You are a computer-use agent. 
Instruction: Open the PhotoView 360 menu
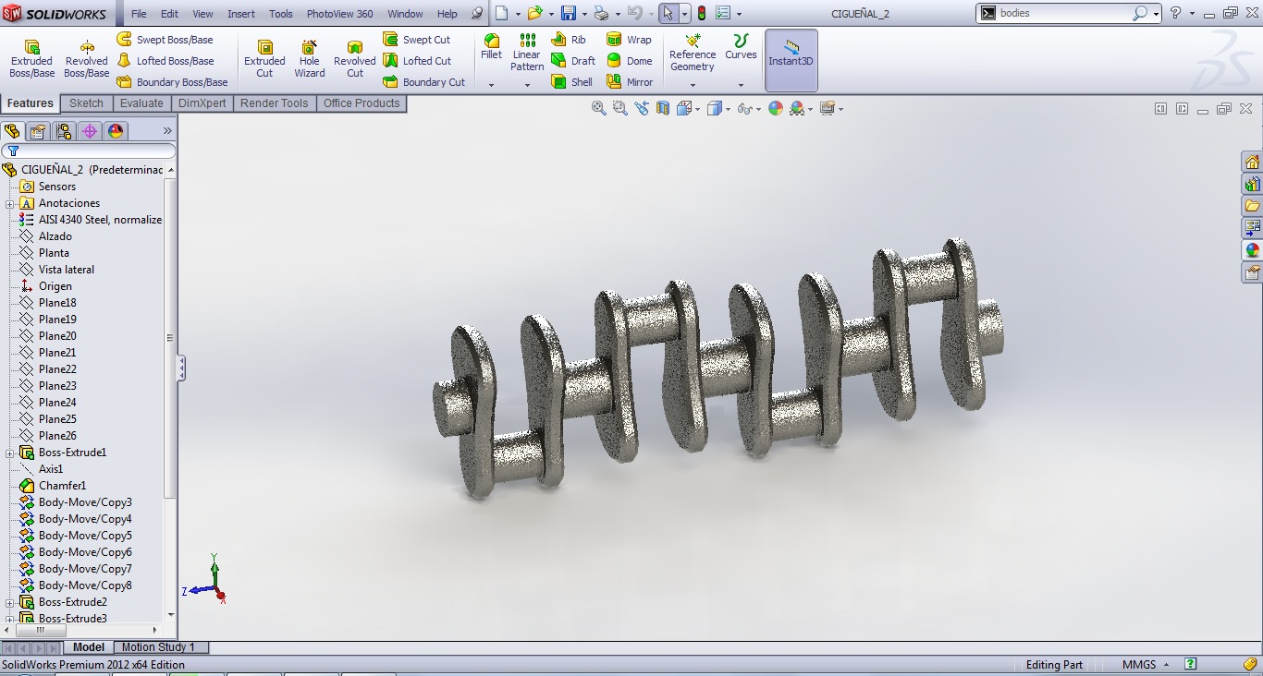340,14
